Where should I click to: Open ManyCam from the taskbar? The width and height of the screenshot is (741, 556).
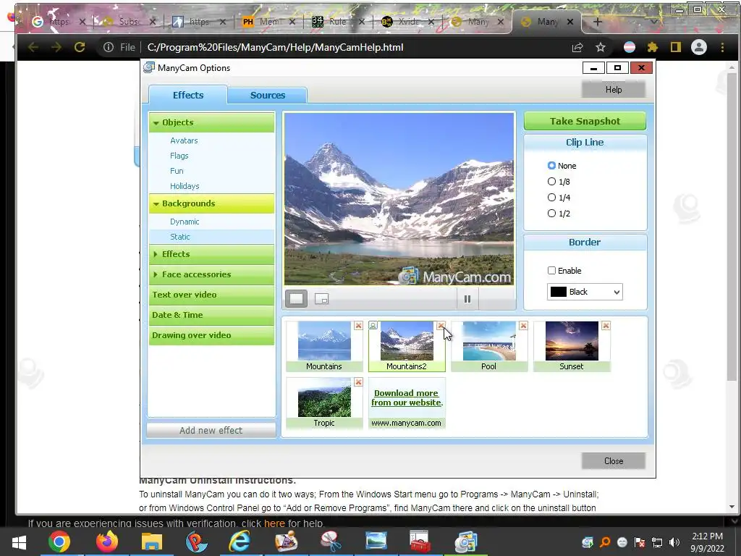pyautogui.click(x=465, y=542)
